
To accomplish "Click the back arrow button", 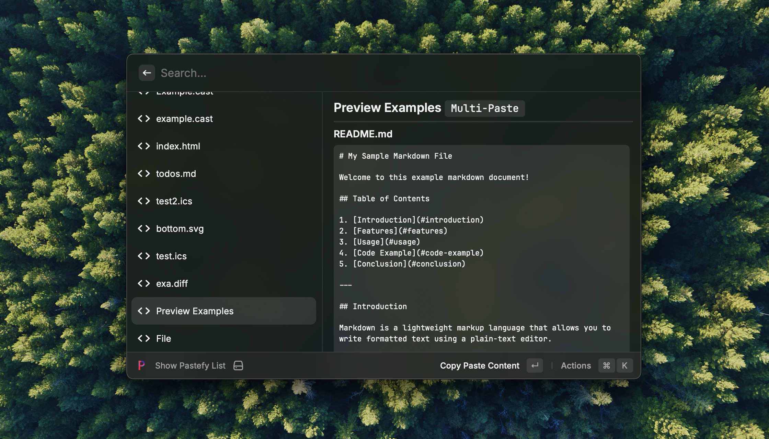I will (x=147, y=73).
